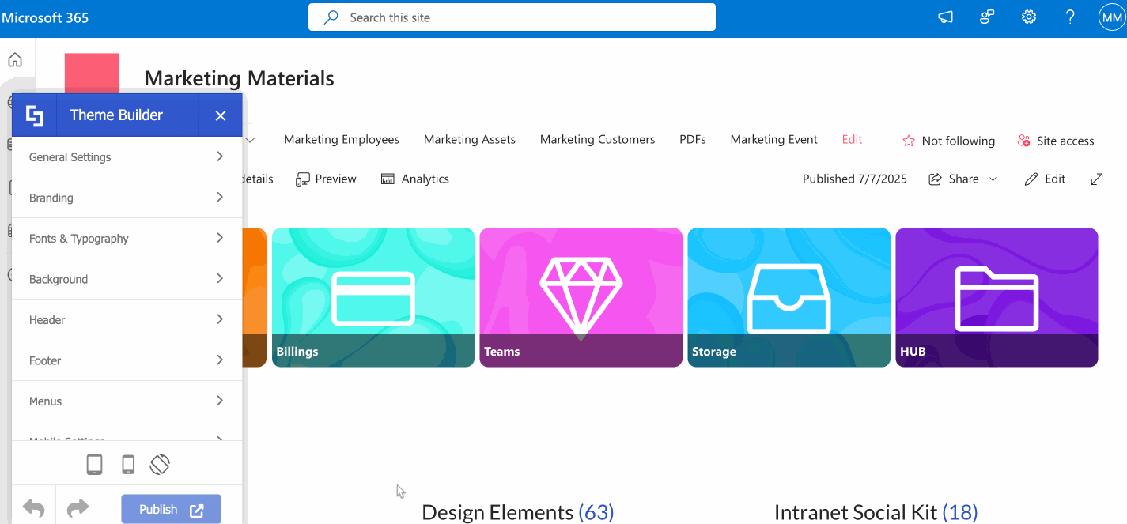This screenshot has height=524, width=1127.
Task: Click the Theme Builder logo icon
Action: (x=34, y=115)
